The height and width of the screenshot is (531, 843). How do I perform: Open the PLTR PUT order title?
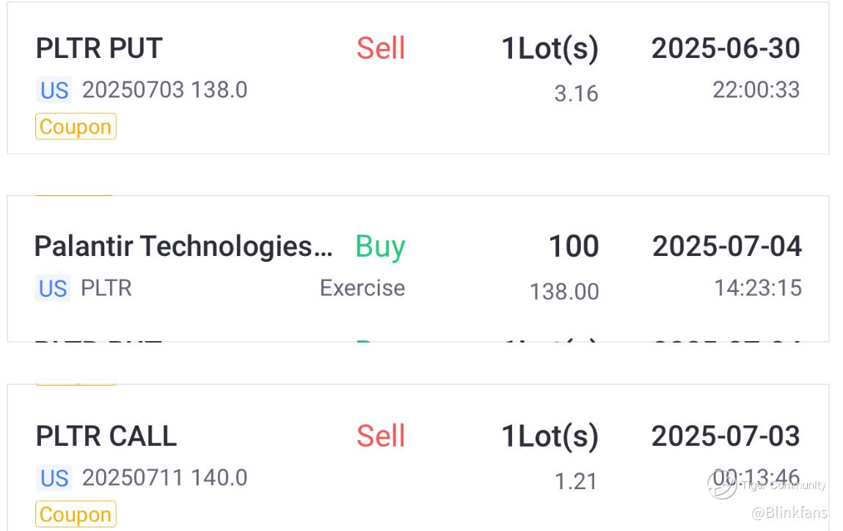coord(99,48)
